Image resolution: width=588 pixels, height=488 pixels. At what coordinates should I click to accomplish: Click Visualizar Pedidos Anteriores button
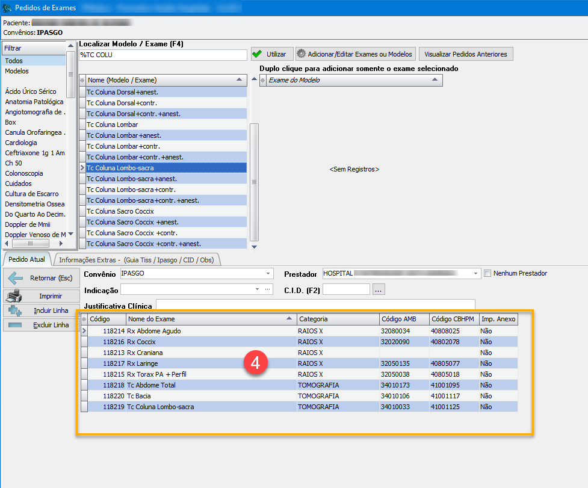[x=466, y=54]
